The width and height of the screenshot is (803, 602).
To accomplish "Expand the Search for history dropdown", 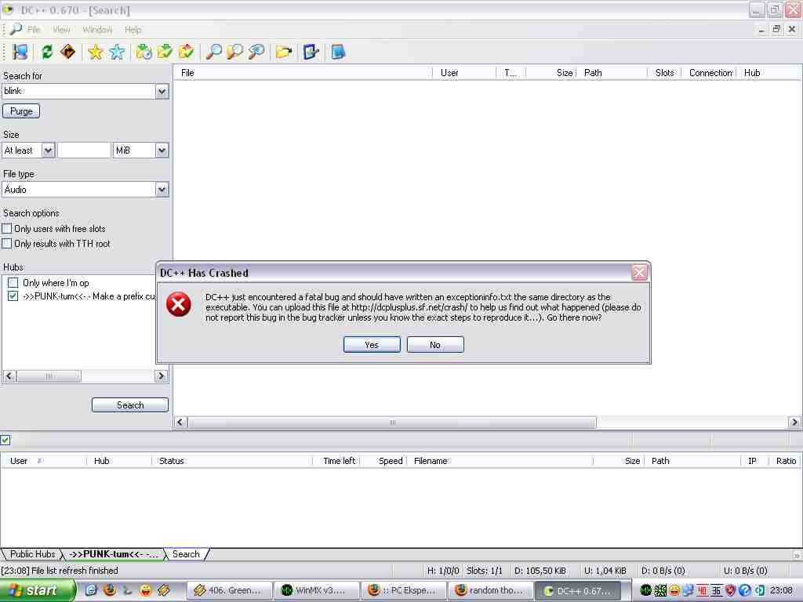I will 162,91.
